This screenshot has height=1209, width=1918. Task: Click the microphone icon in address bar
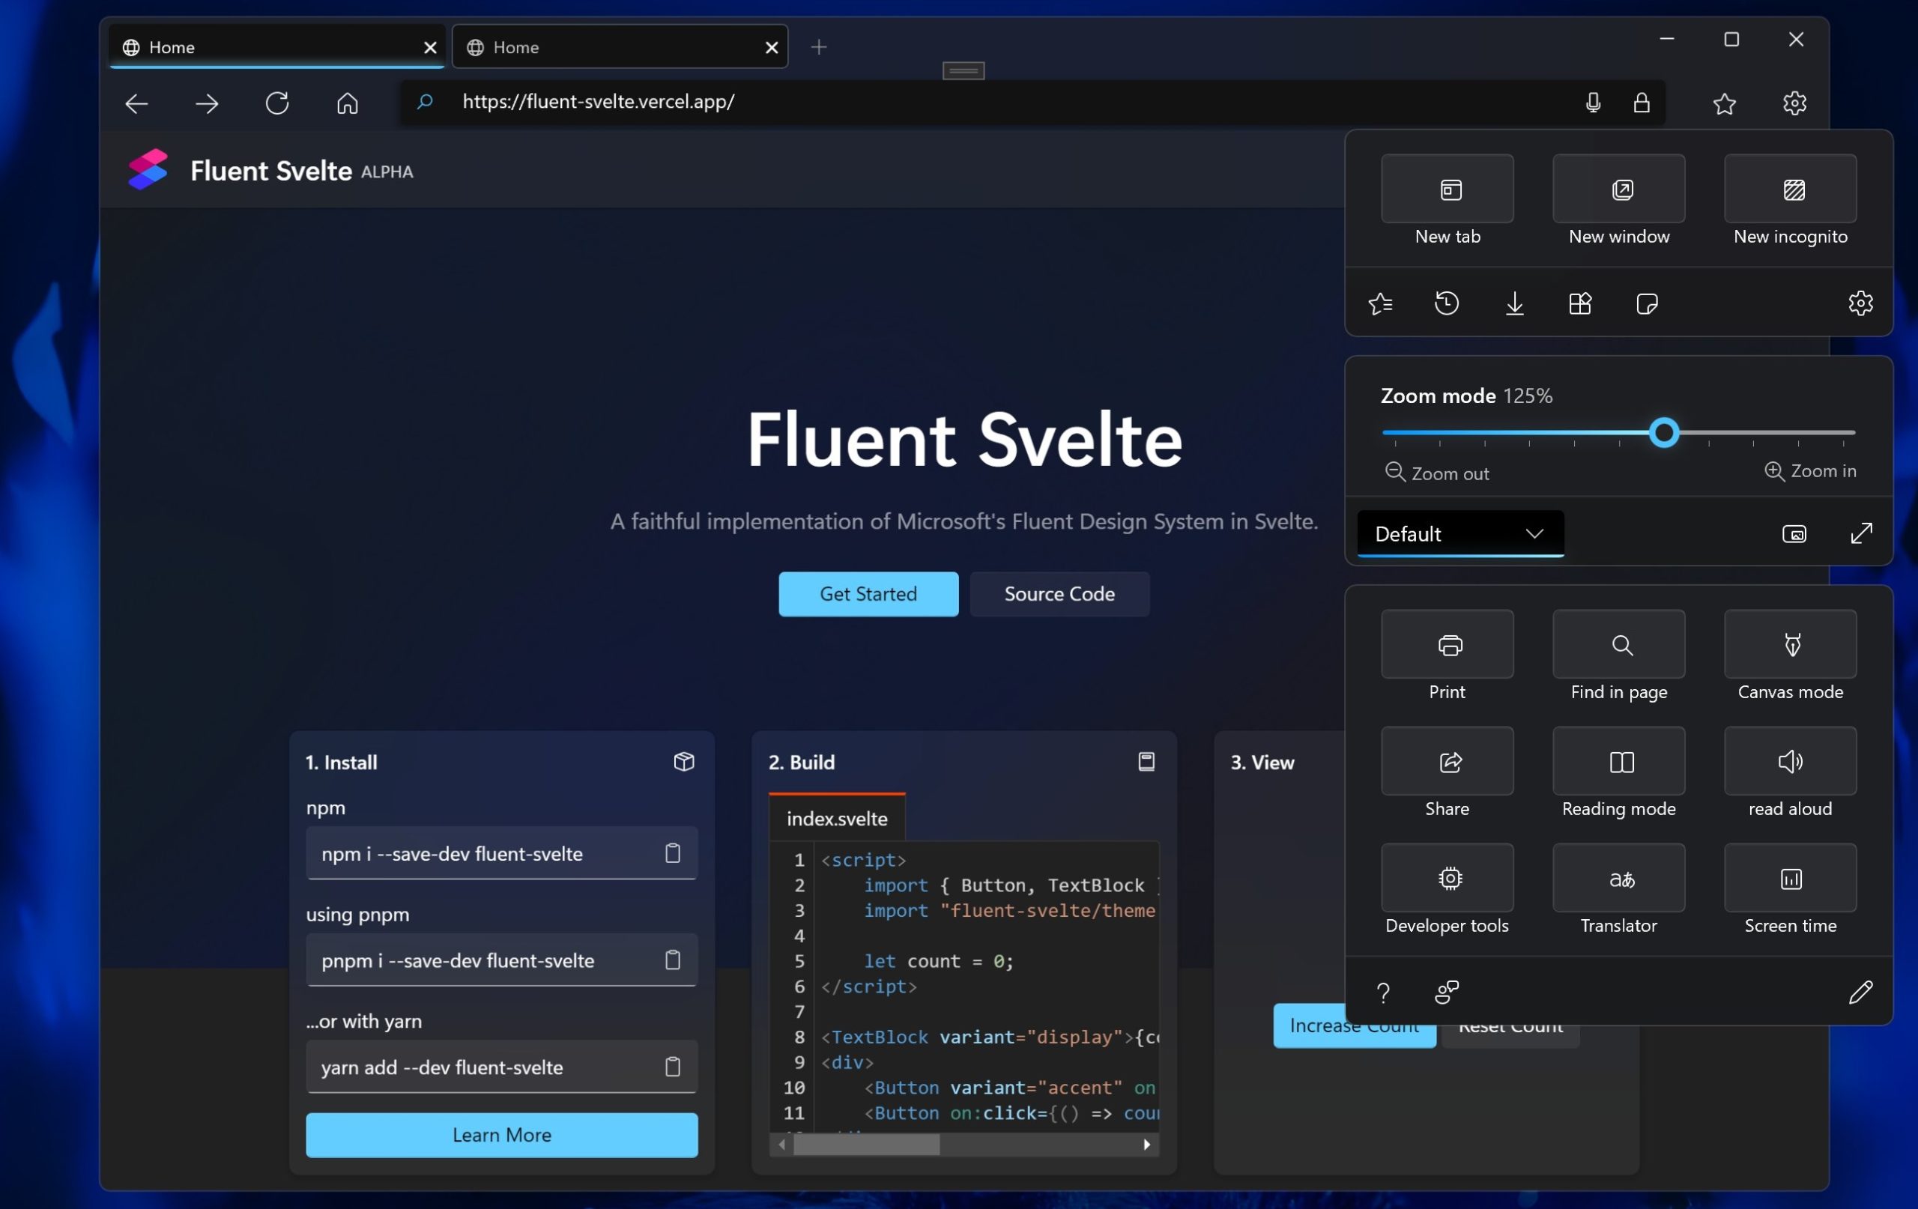tap(1592, 102)
